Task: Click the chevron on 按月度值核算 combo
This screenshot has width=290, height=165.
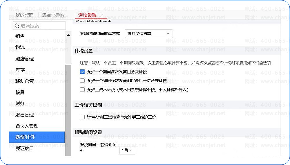Action: [x=168, y=34]
